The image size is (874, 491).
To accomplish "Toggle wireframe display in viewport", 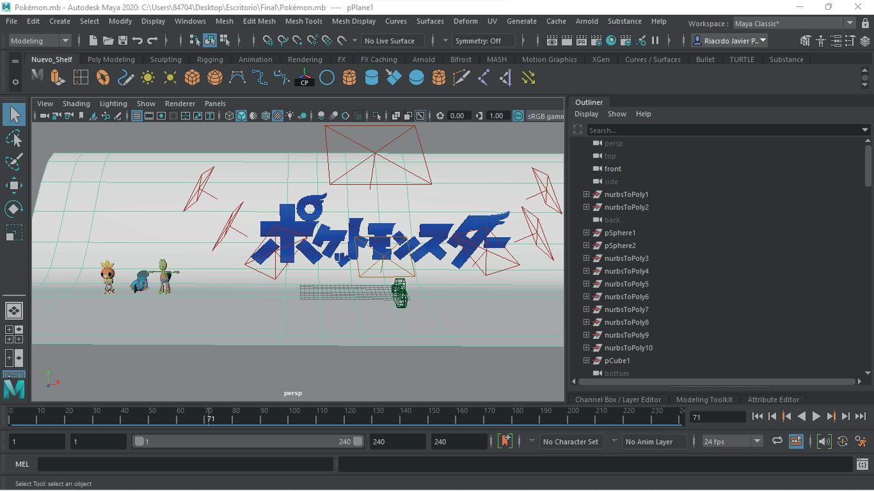I will pos(229,116).
